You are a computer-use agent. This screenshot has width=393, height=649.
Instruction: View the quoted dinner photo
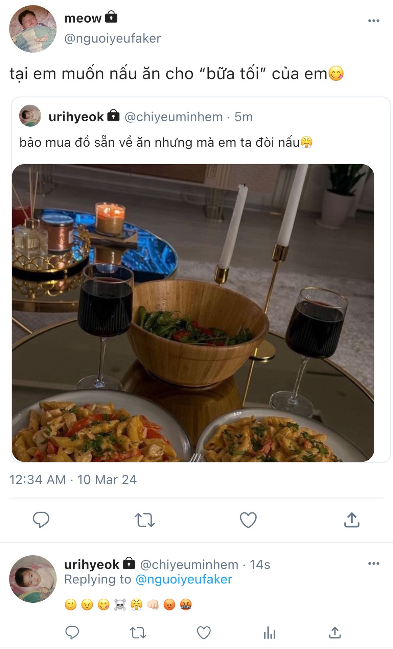pyautogui.click(x=193, y=313)
